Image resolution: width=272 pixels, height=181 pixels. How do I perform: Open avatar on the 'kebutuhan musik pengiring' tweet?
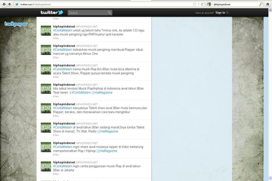click(46, 50)
